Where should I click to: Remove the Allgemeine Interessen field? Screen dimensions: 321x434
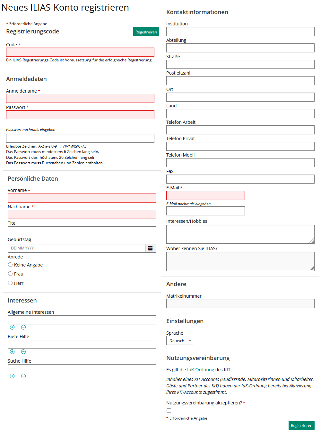tap(23, 327)
